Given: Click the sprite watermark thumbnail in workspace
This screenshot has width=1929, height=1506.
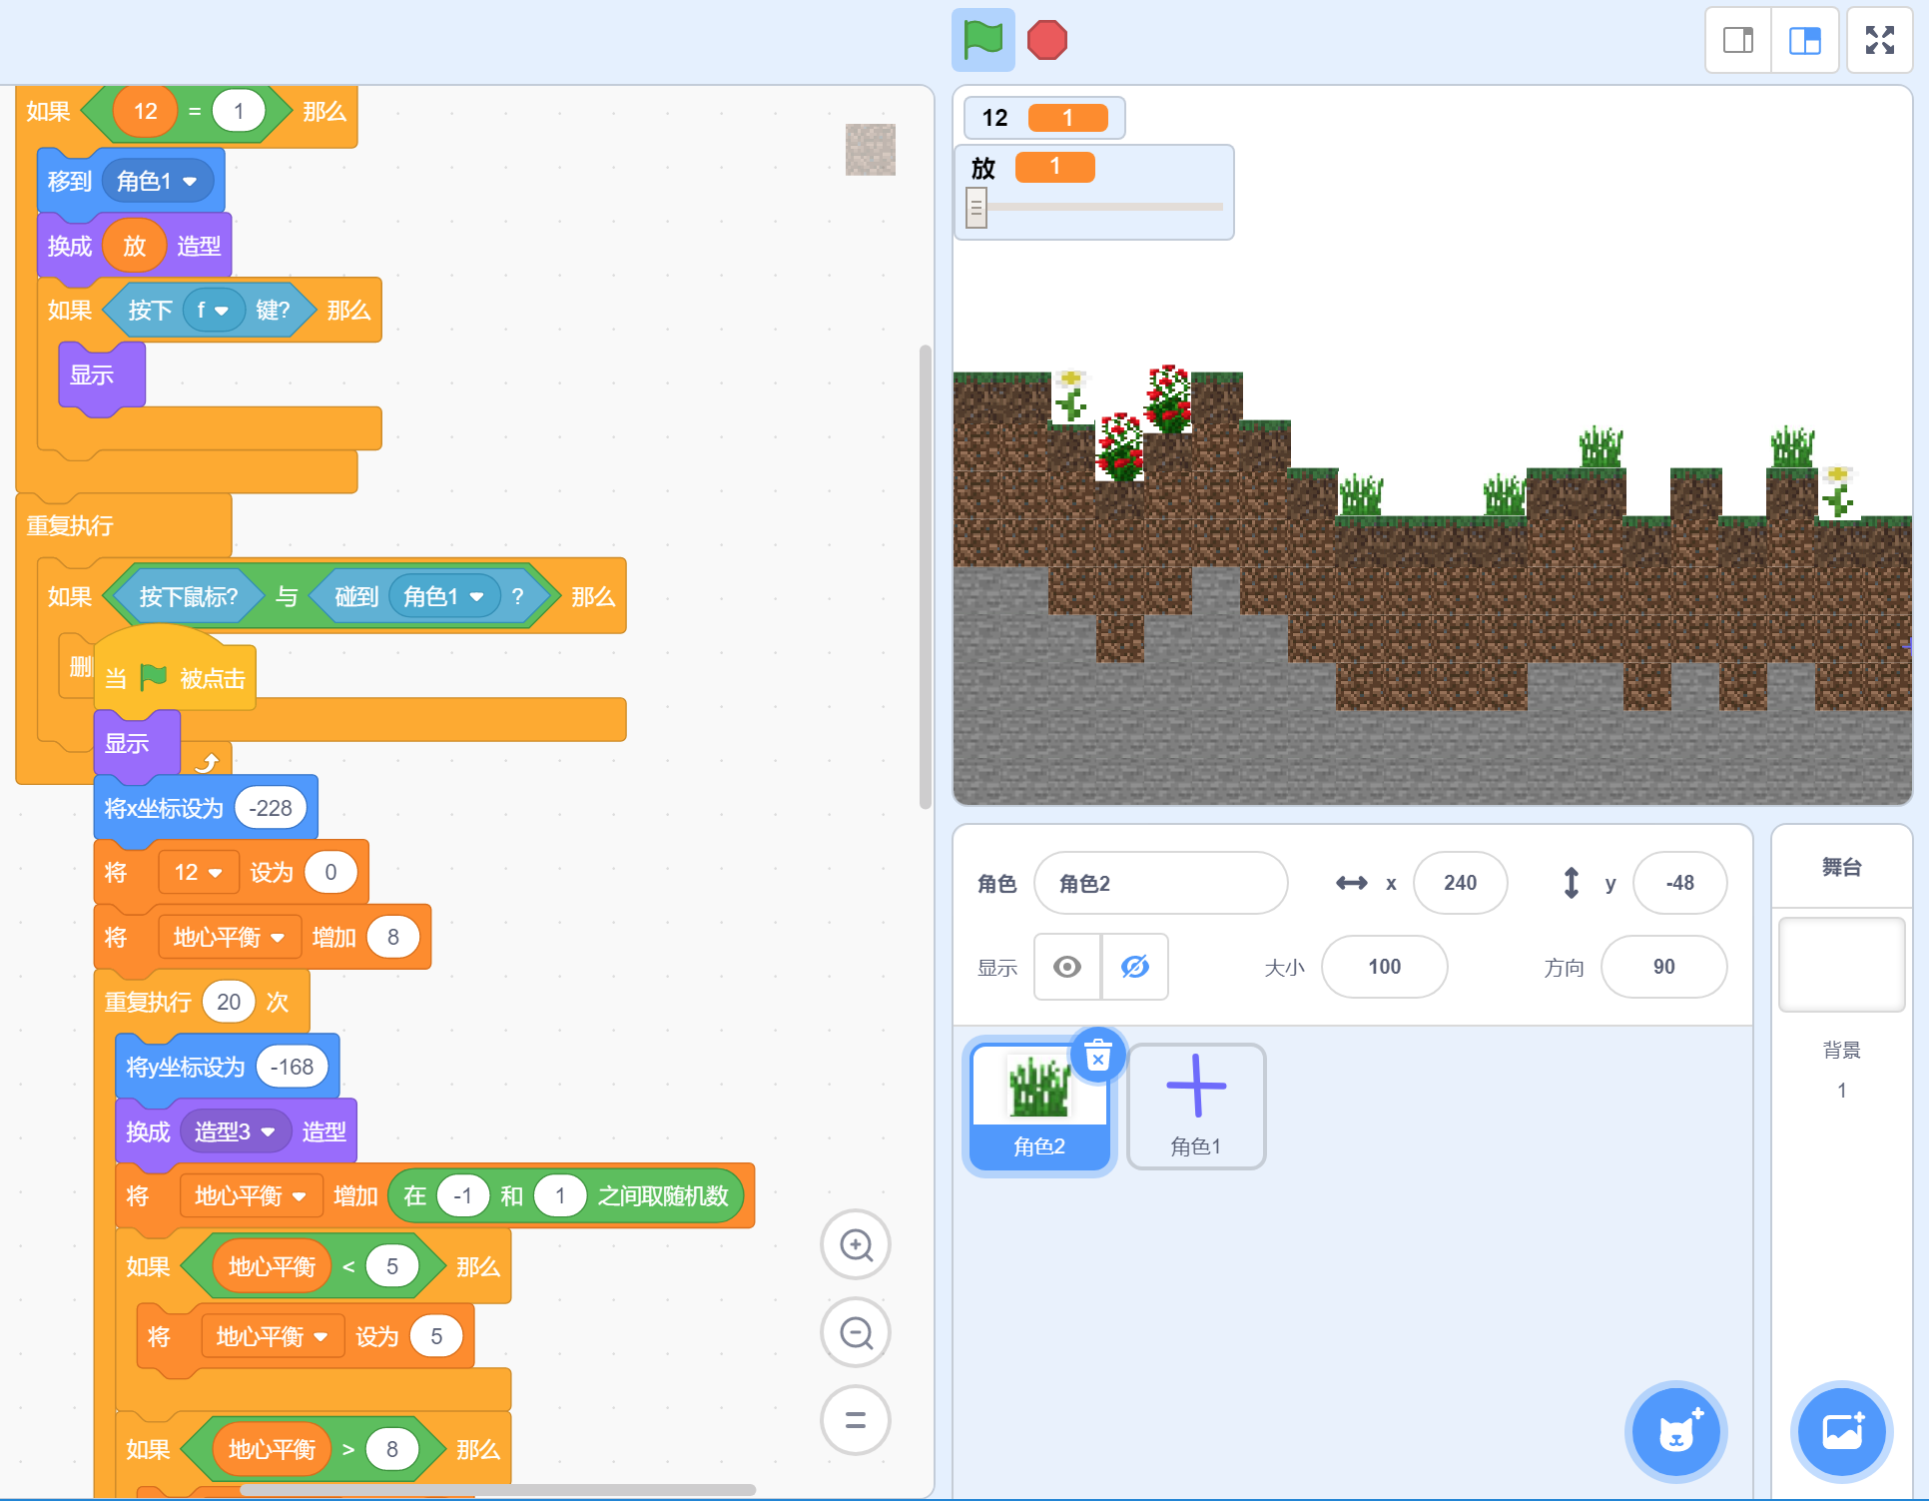Looking at the screenshot, I should (871, 150).
